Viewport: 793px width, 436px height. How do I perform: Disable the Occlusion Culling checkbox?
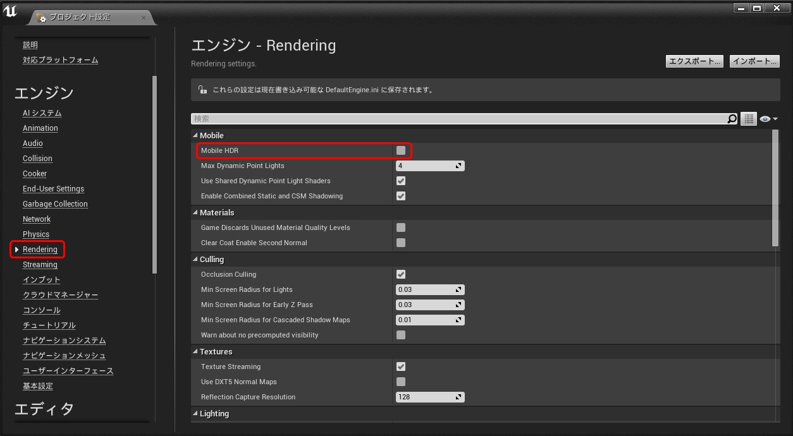[x=401, y=274]
